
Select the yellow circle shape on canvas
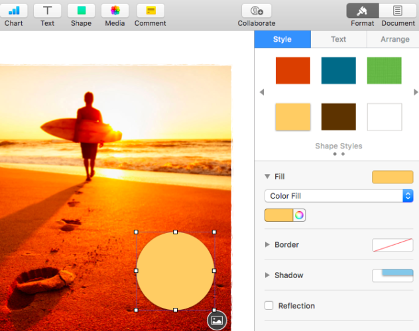coord(175,271)
